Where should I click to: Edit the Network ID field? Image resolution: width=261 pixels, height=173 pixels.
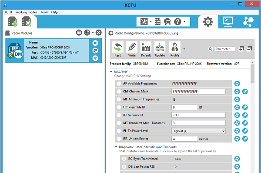pyautogui.click(x=198, y=115)
